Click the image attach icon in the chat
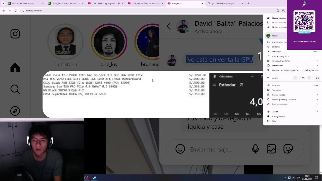This screenshot has height=181, width=322. click(x=271, y=149)
